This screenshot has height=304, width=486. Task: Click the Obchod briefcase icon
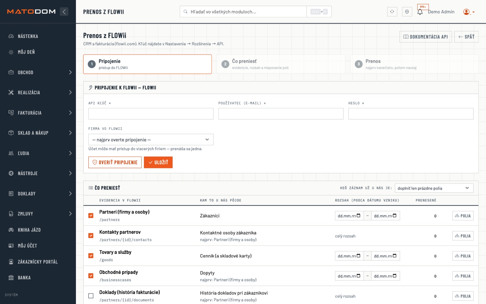(x=11, y=72)
